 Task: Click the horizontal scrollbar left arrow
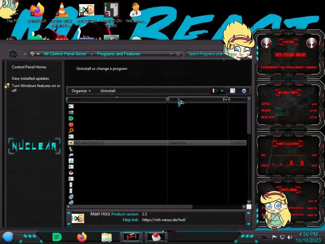click(x=69, y=207)
